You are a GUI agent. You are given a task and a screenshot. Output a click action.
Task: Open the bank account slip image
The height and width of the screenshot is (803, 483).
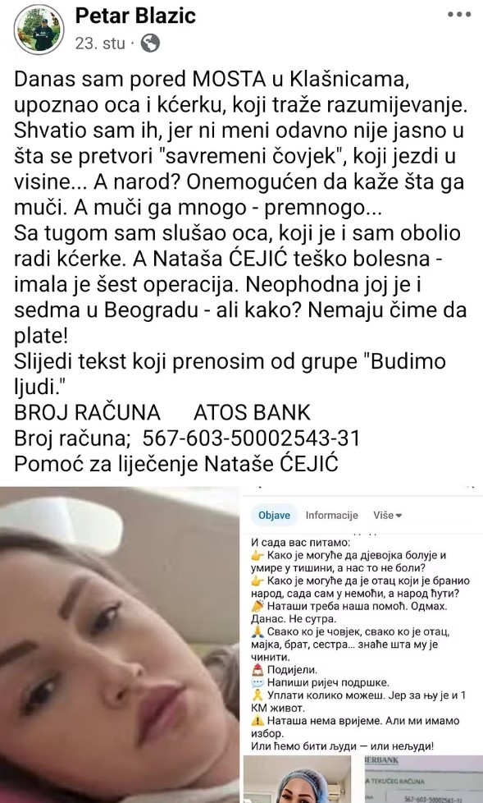click(x=423, y=779)
